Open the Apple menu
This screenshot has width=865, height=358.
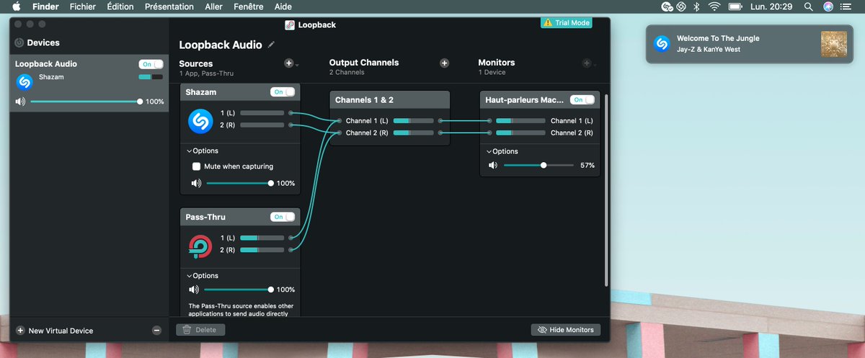point(16,6)
